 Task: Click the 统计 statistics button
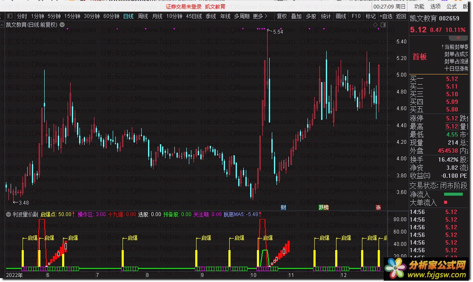tap(325, 16)
